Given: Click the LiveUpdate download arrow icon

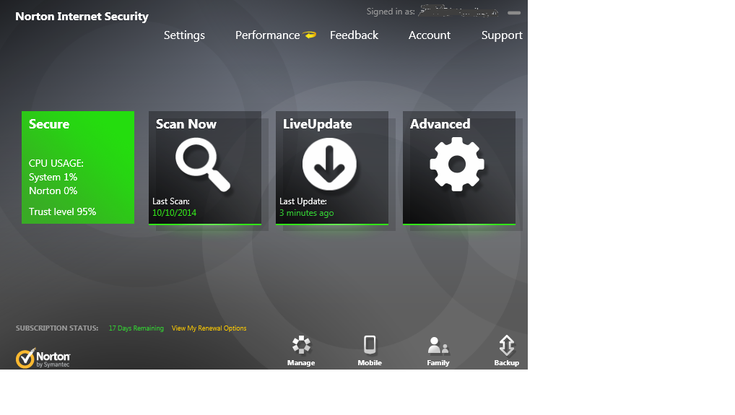Looking at the screenshot, I should (x=329, y=164).
